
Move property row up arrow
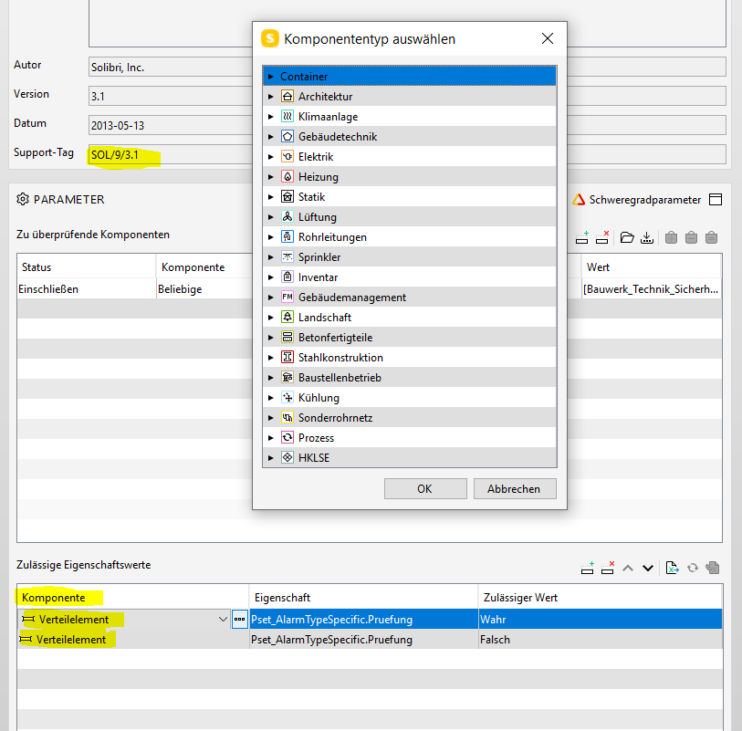tap(628, 569)
